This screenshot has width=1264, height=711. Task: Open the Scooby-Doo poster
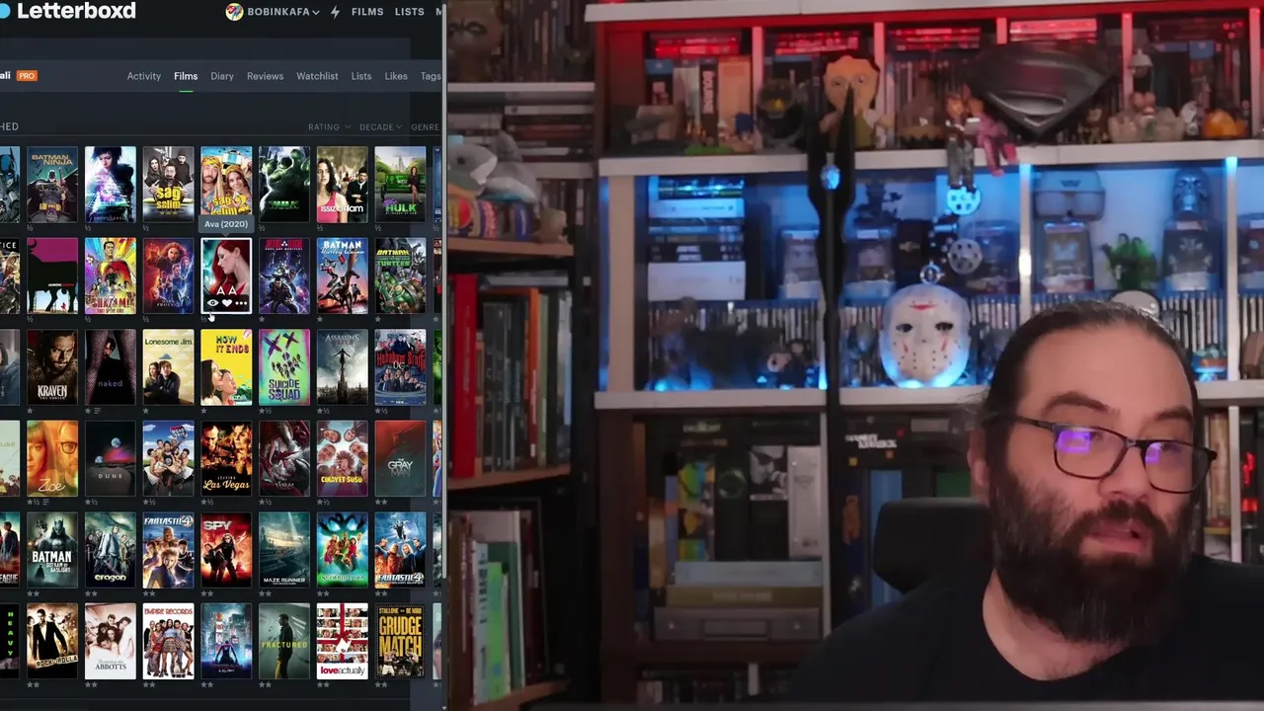343,550
